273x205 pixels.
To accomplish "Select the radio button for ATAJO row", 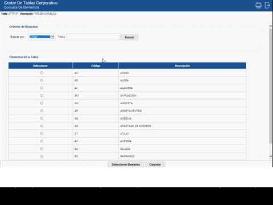I will click(42, 134).
